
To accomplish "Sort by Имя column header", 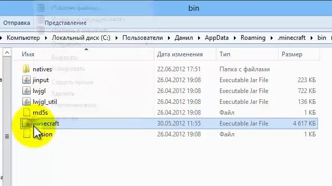I will point(28,54).
